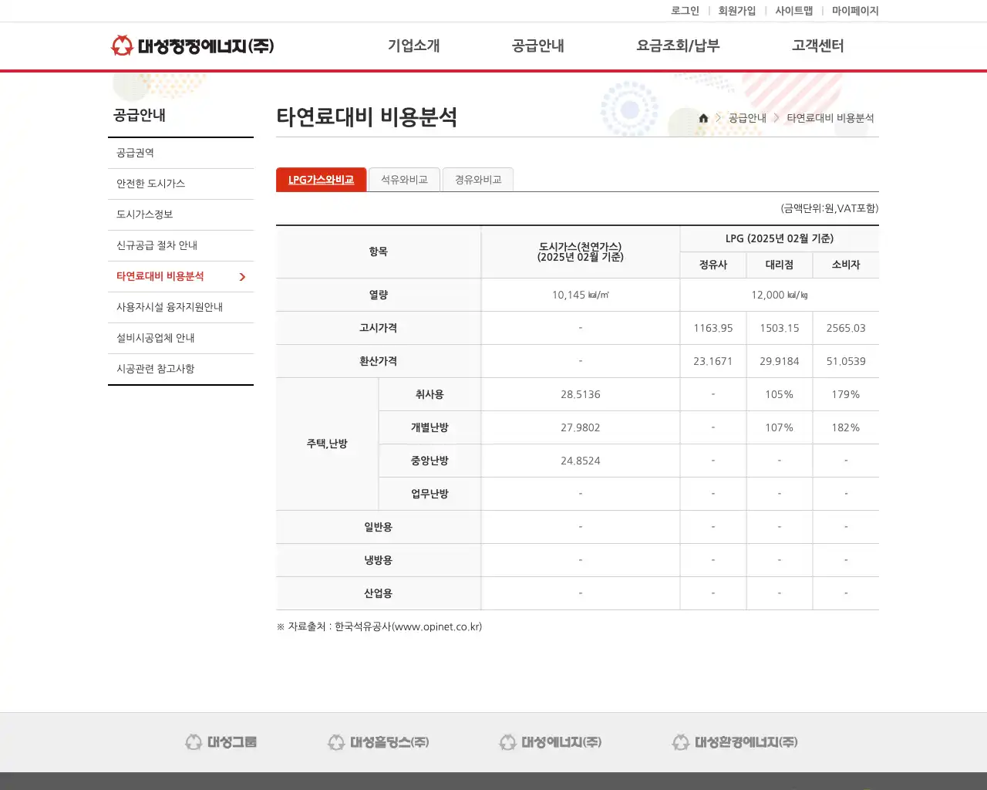Click the 대성환경에너지(주) footer logo icon
Viewport: 987px width, 790px height.
click(681, 741)
